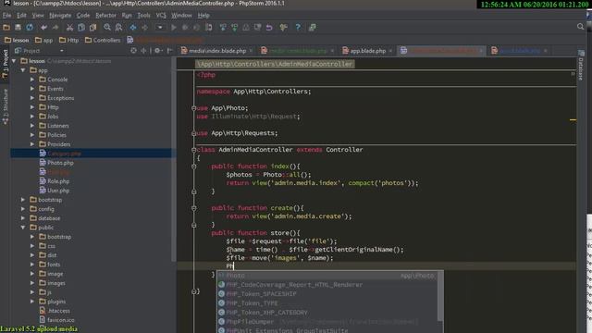This screenshot has height=333, width=592.
Task: Click the Paste toolbar icon
Action: 92,27
